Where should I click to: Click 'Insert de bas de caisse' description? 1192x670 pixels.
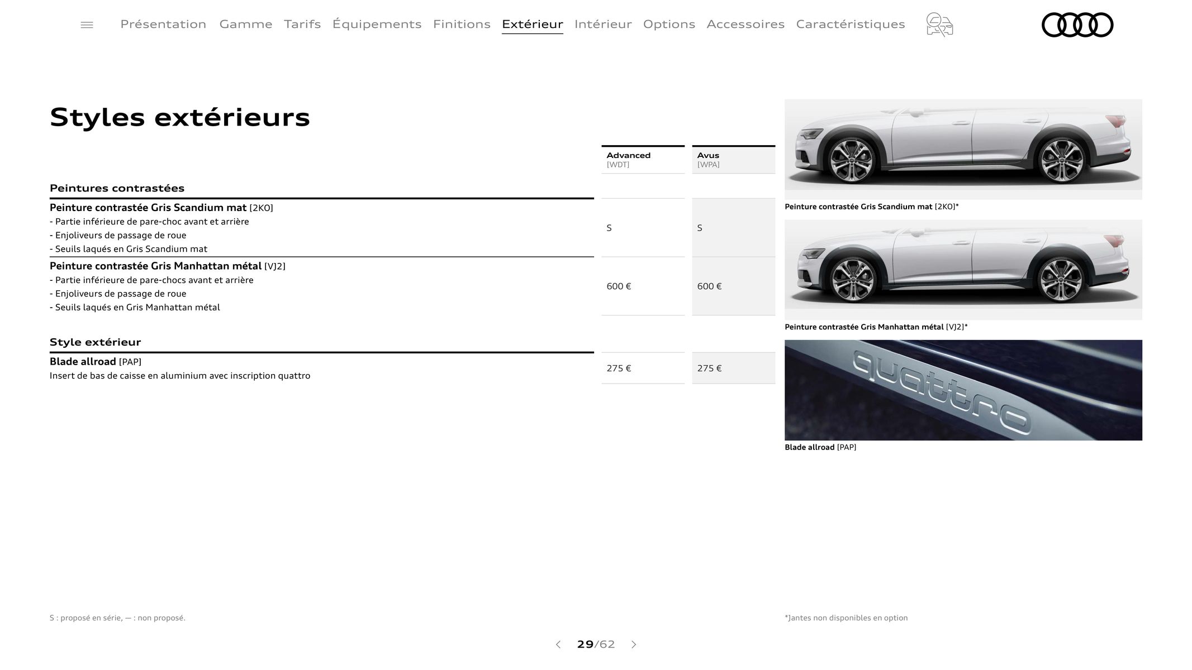(x=180, y=376)
